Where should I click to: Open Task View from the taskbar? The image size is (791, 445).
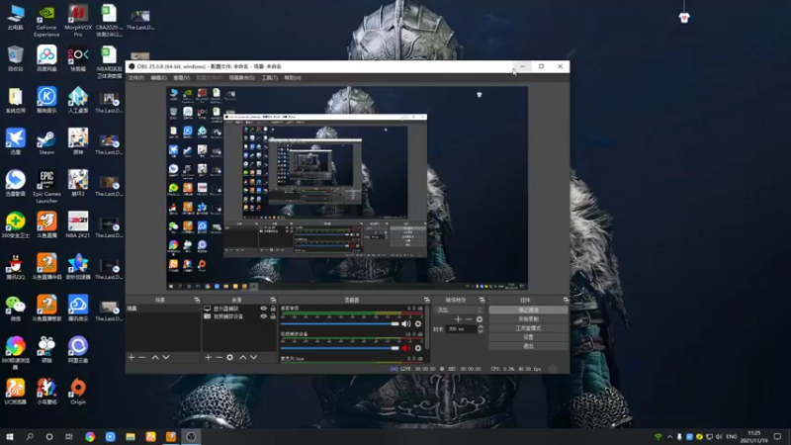69,437
